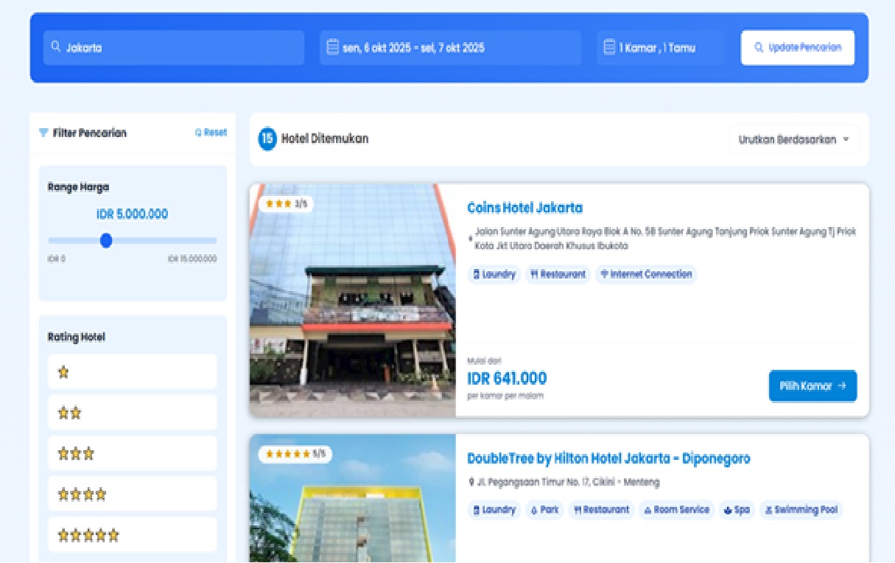Viewport: 895px width, 563px height.
Task: Click the location pin for Jl. Pegangsaan Timur
Action: coord(471,483)
